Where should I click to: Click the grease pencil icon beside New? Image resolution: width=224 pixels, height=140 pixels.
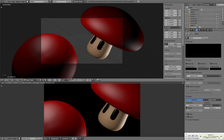pyautogui.click(x=166, y=44)
